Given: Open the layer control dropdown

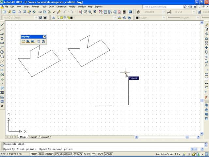Looking at the screenshot, I should (115, 18).
